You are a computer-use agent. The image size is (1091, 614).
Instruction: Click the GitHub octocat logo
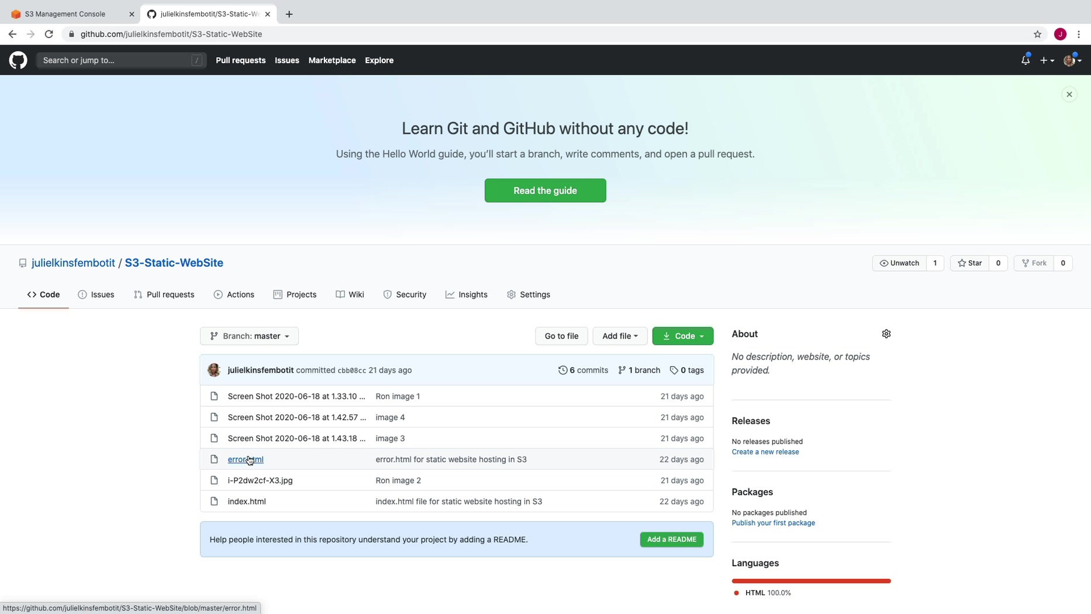(x=18, y=60)
